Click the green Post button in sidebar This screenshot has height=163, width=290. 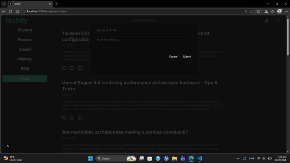tap(25, 78)
